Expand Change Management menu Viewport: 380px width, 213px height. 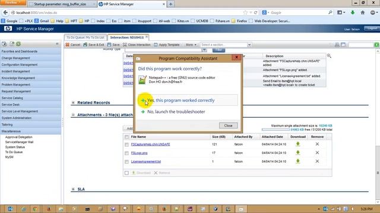tap(30, 58)
